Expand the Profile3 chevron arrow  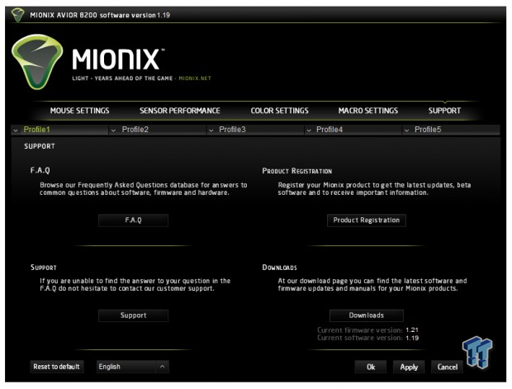pyautogui.click(x=211, y=130)
